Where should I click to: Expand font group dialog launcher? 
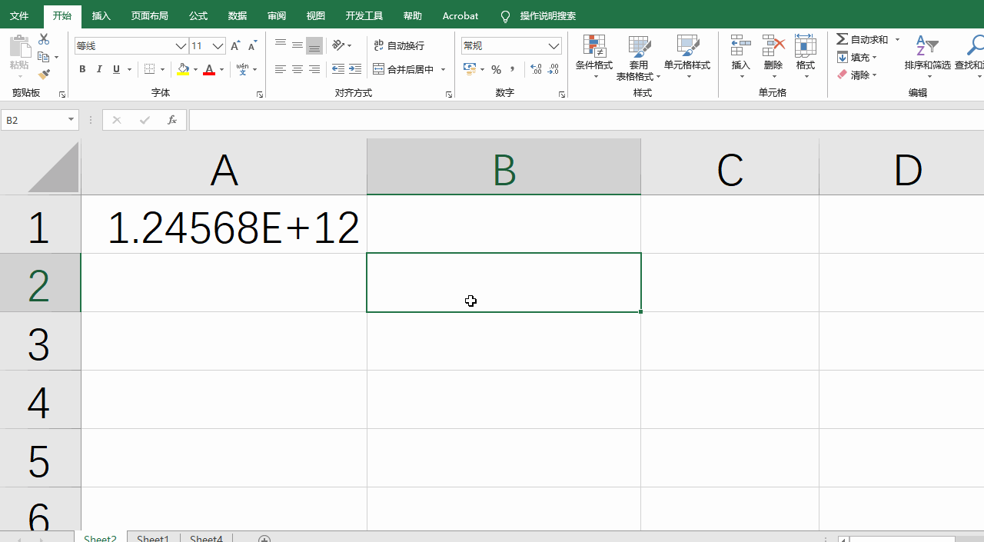tap(260, 95)
